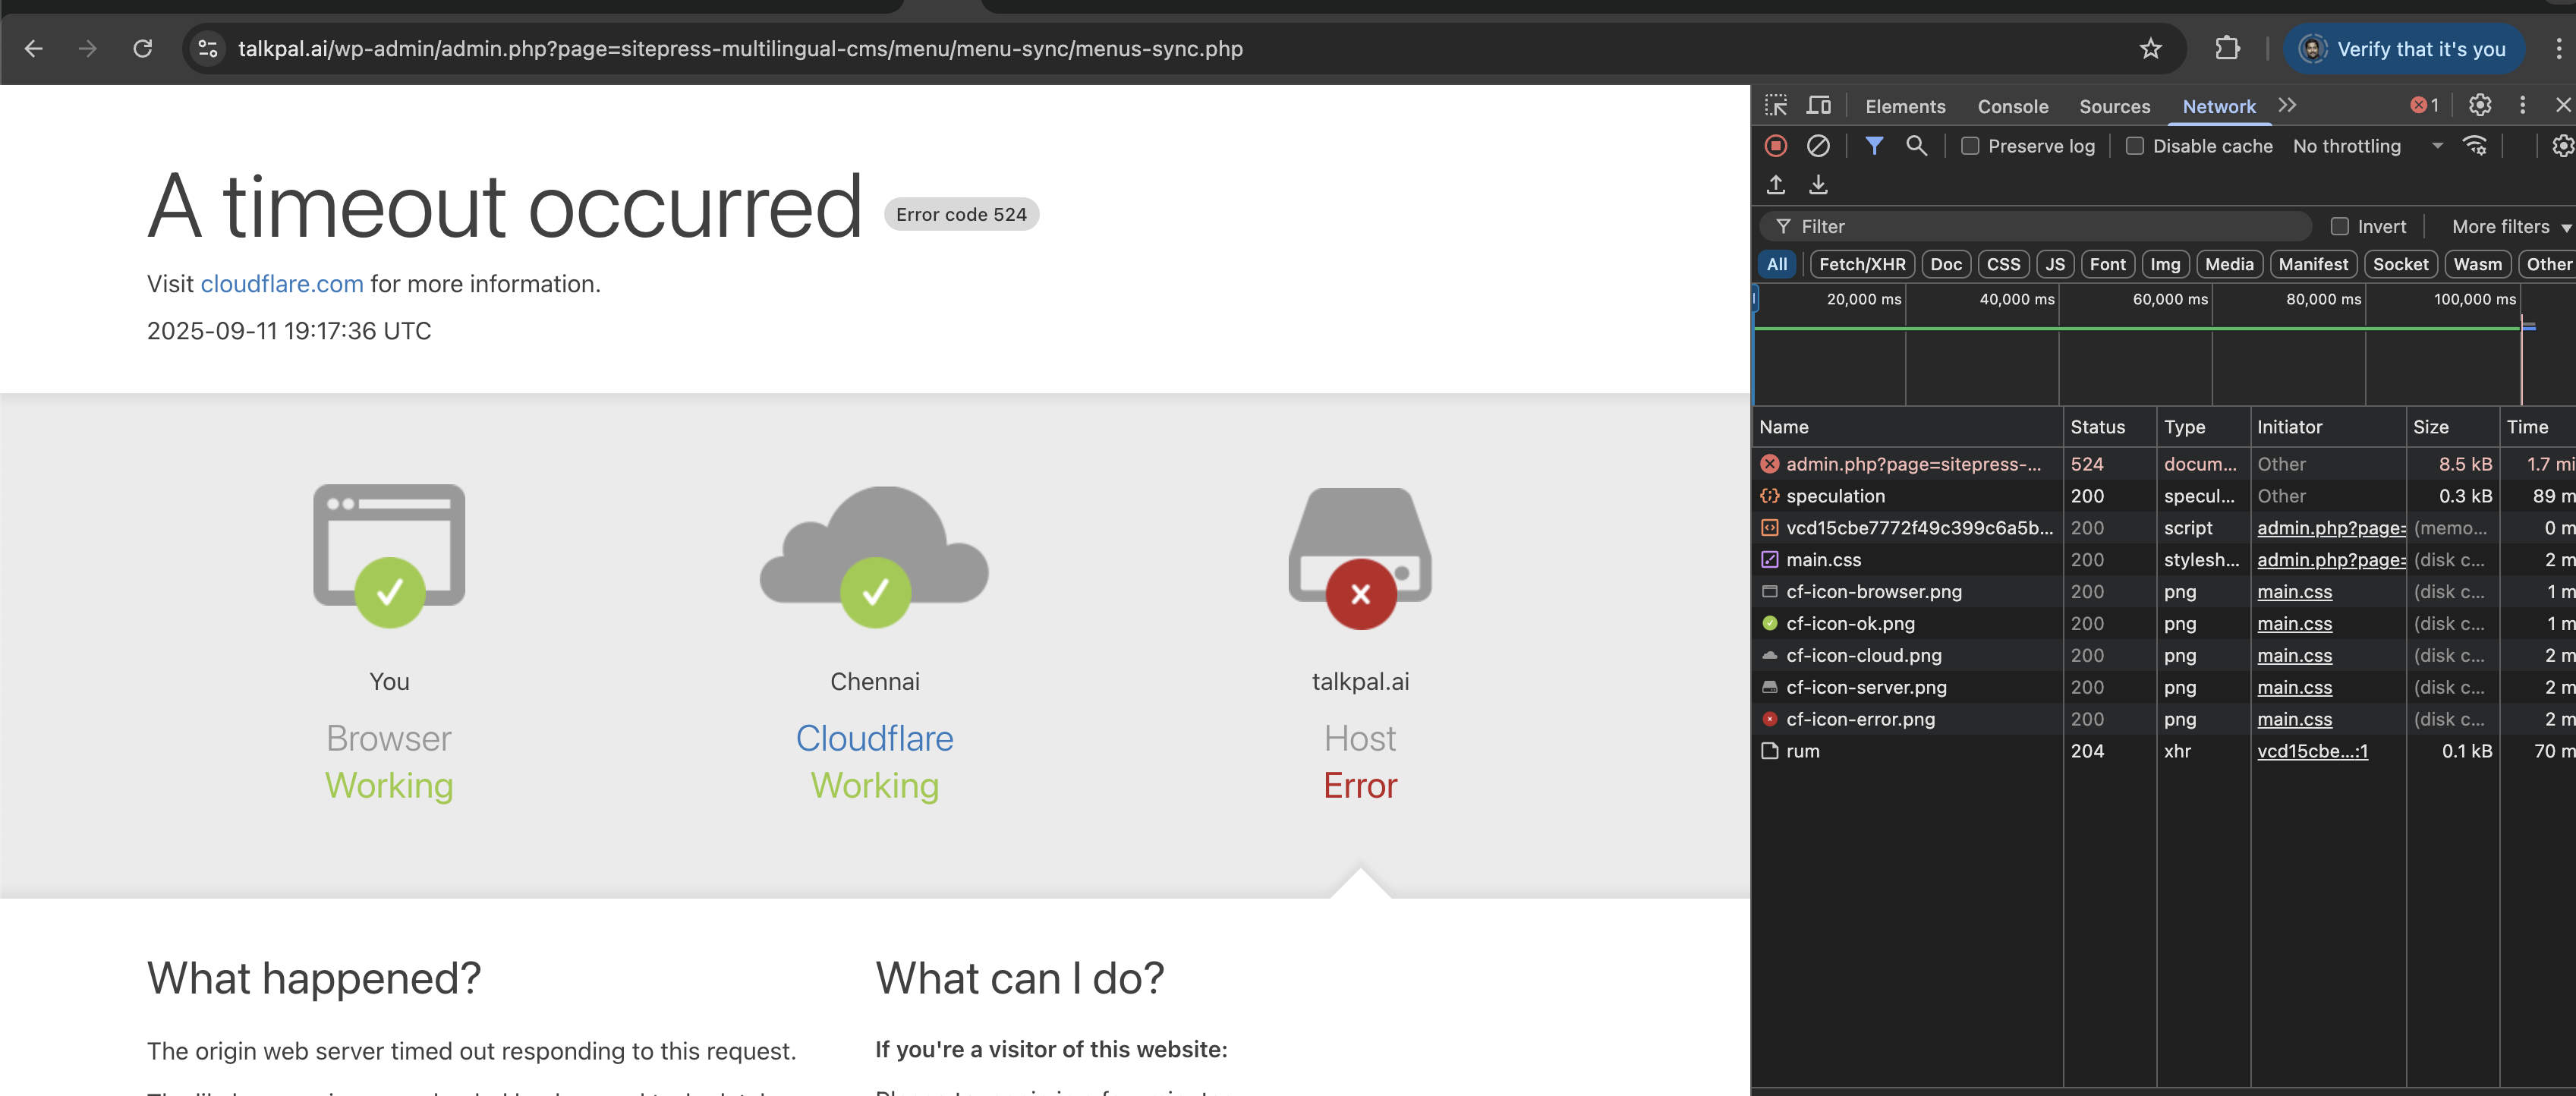Open main.css initiator for cf-icon-error.png
Viewport: 2576px width, 1096px height.
click(x=2294, y=719)
